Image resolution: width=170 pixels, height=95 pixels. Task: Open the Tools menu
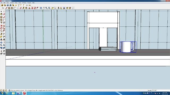(20, 3)
